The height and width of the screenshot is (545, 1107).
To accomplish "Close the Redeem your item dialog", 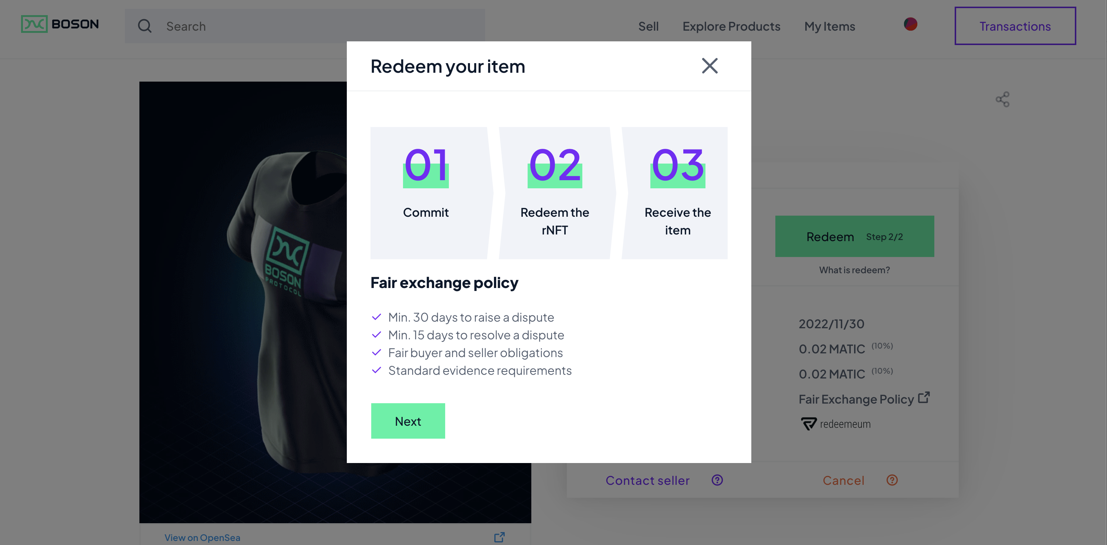I will click(x=710, y=66).
